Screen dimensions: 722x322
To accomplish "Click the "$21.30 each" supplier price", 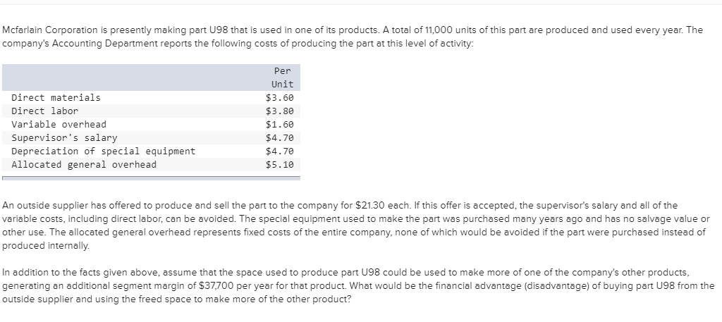I will point(372,206).
